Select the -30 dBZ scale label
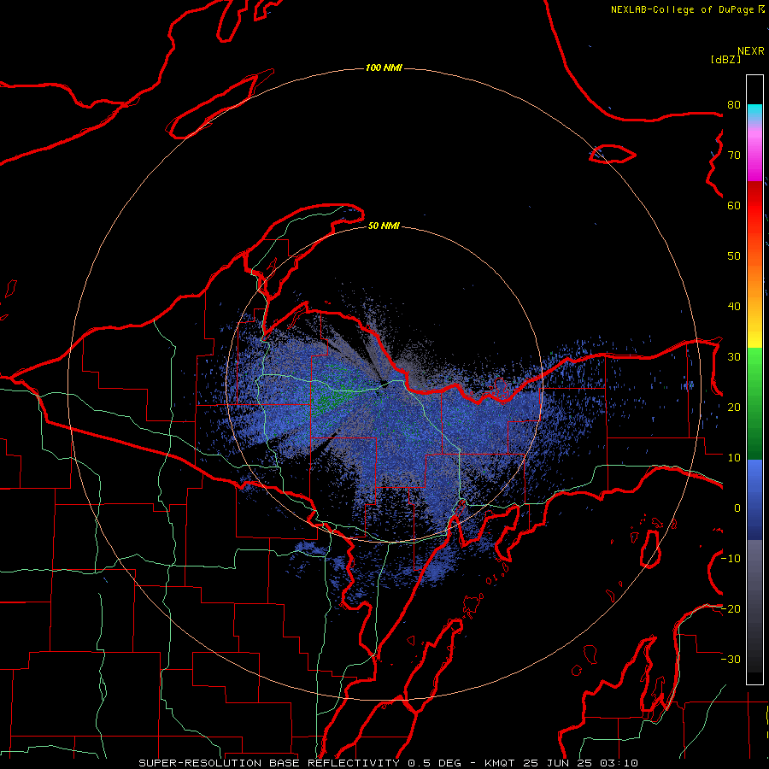Image resolution: width=769 pixels, height=769 pixels. click(731, 659)
